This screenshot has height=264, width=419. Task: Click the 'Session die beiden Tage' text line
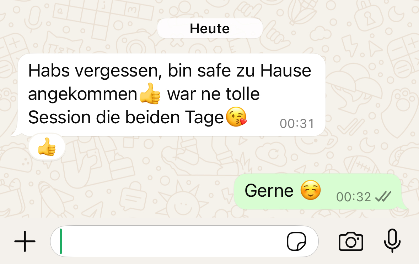point(126,117)
